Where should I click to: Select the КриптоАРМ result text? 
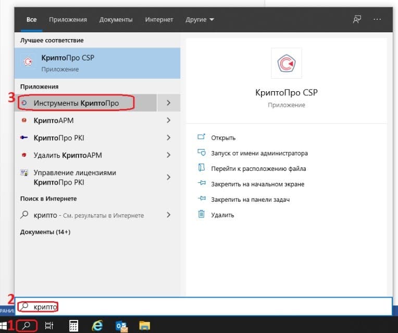54,120
